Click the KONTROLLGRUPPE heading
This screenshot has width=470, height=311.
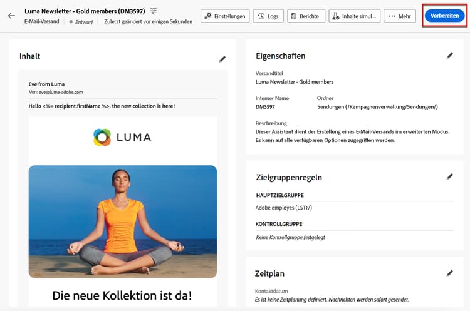279,224
